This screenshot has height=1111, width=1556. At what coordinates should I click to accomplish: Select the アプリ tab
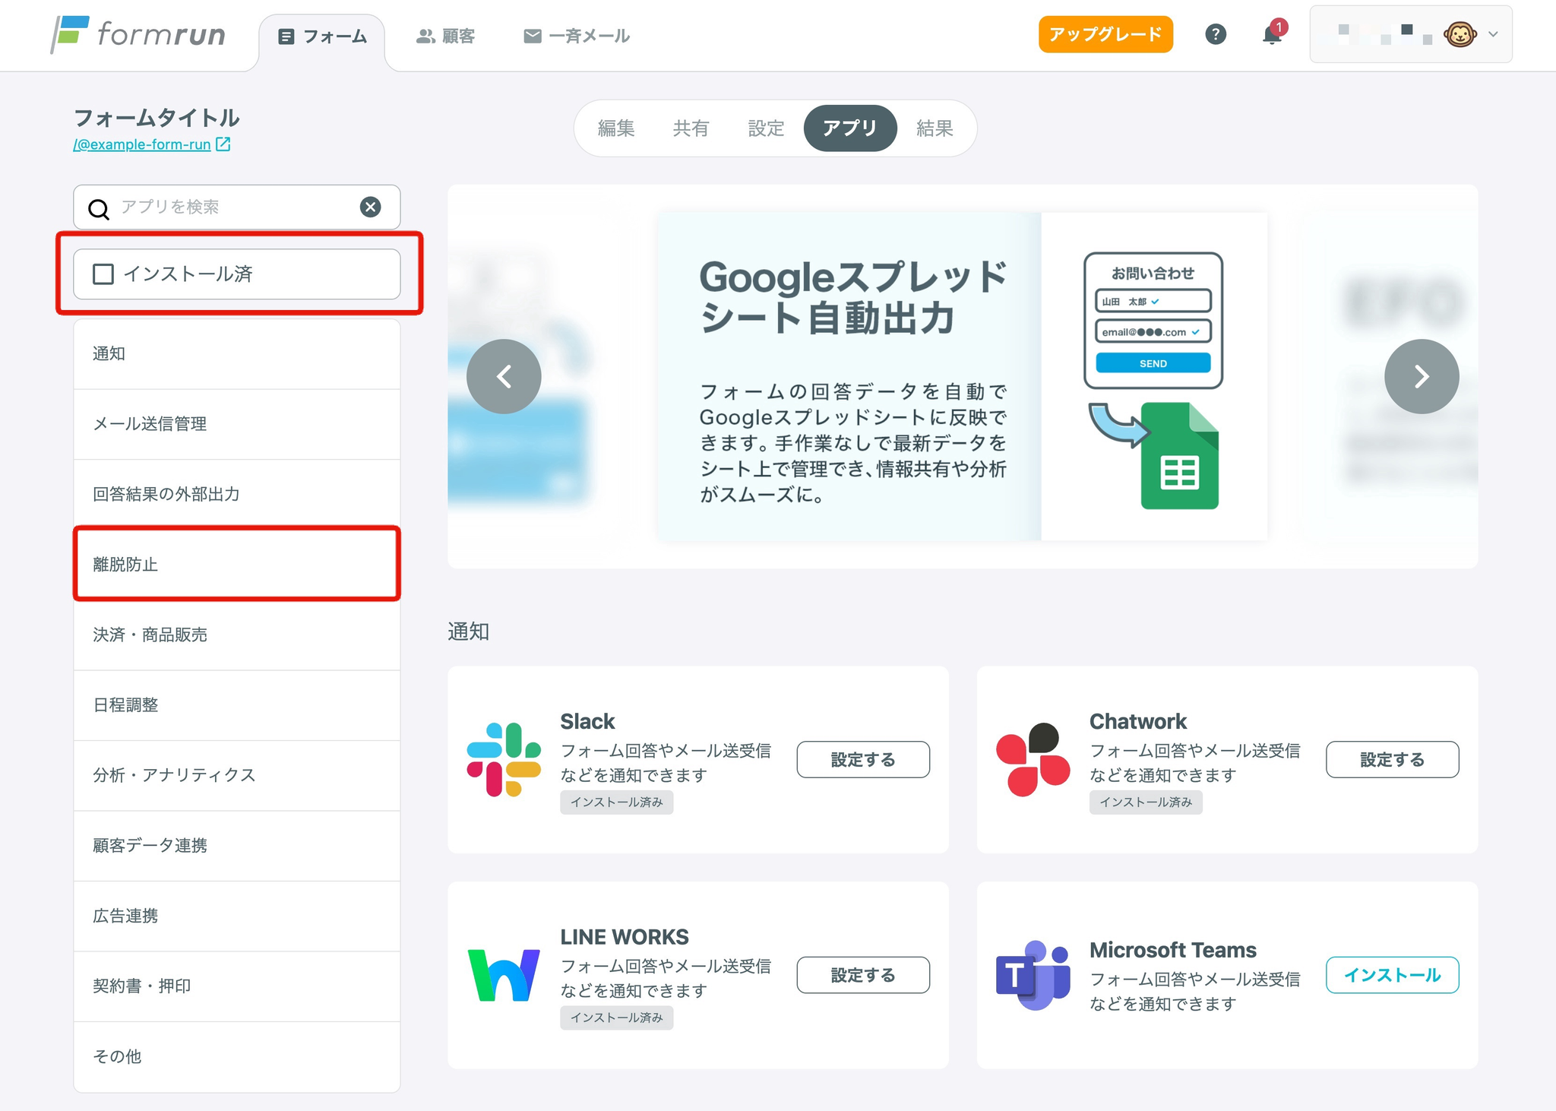850,128
